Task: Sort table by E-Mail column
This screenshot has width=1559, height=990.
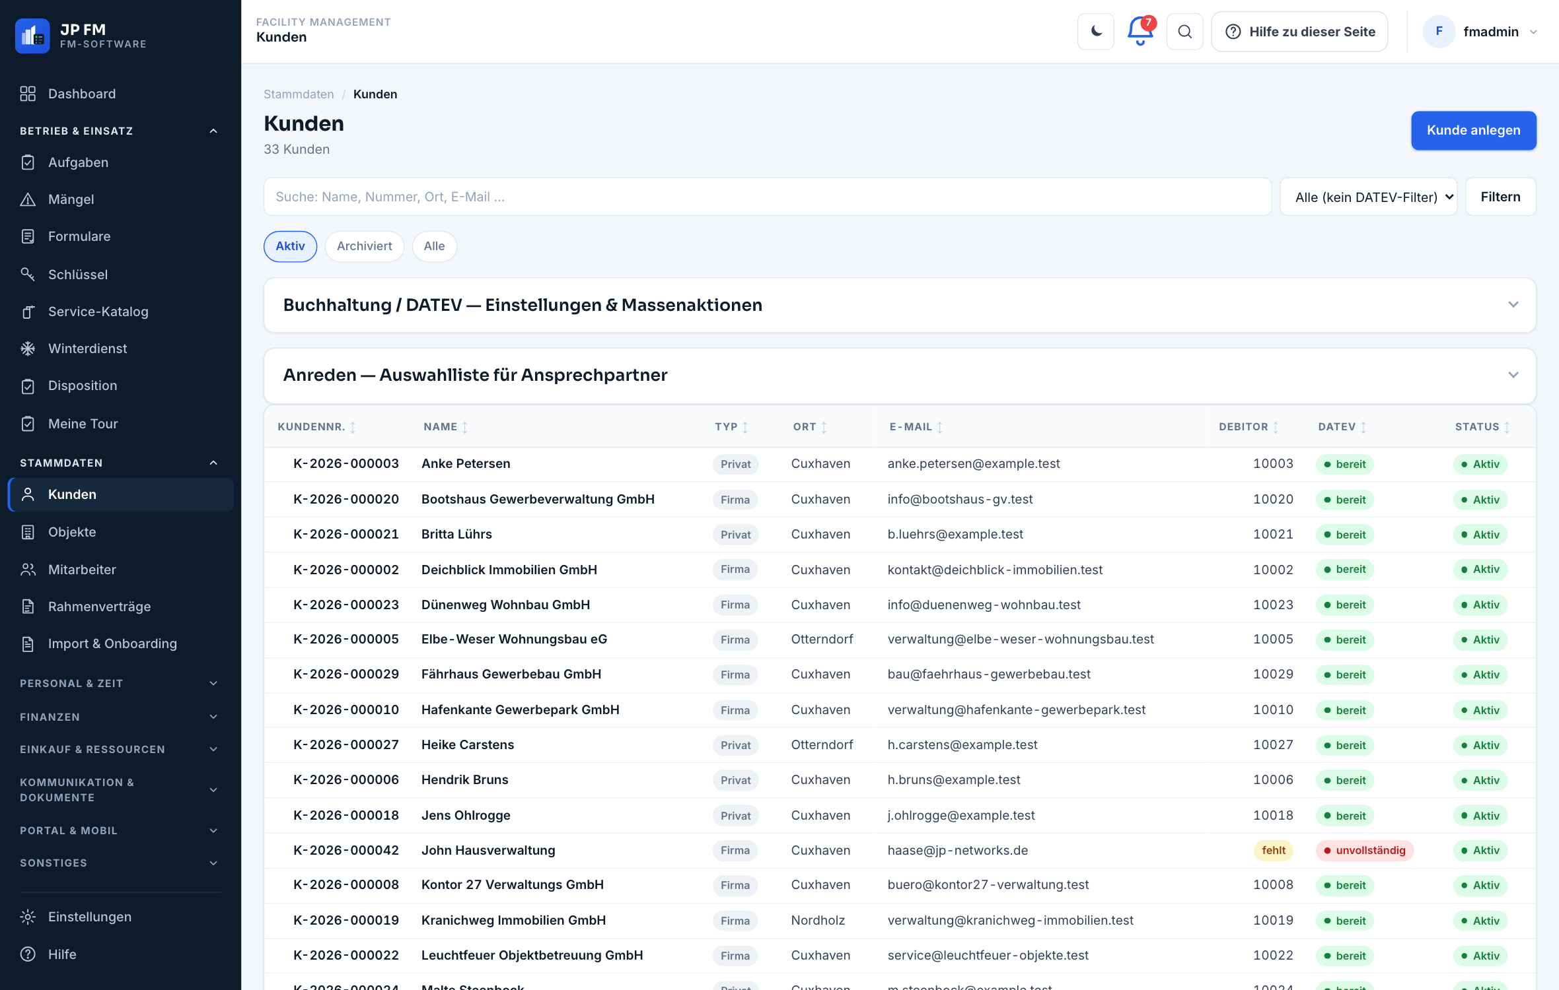Action: point(916,427)
